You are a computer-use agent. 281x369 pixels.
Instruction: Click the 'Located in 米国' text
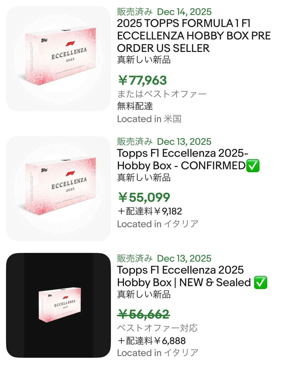[149, 119]
